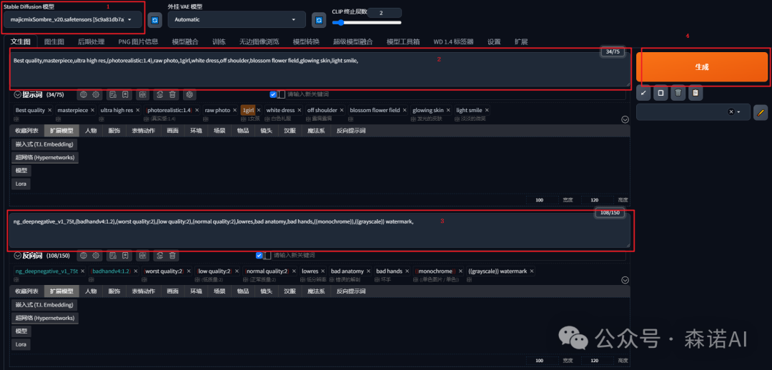The height and width of the screenshot is (370, 772).
Task: Collapse the 反向词 section
Action: pos(18,256)
